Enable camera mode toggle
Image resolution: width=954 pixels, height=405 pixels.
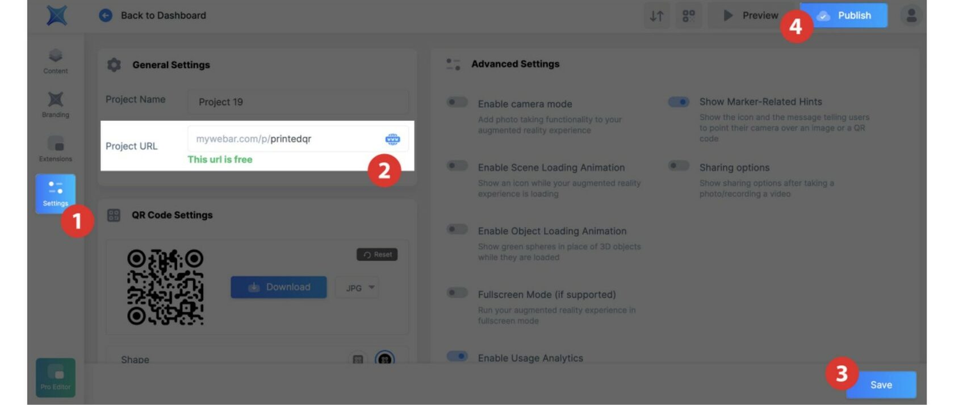(x=457, y=102)
